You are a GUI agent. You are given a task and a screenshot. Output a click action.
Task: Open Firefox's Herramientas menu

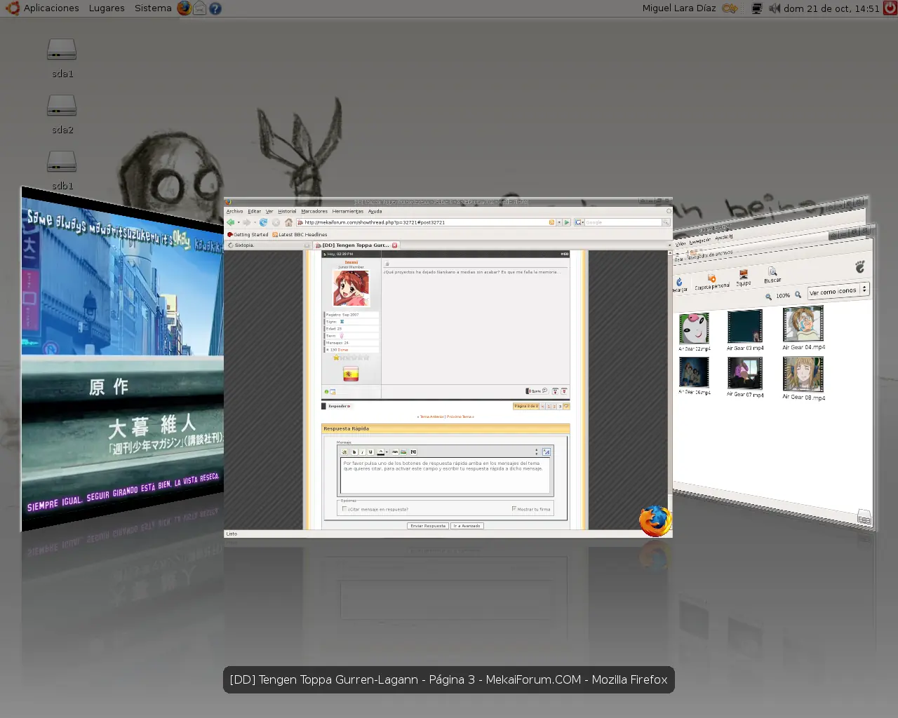348,211
